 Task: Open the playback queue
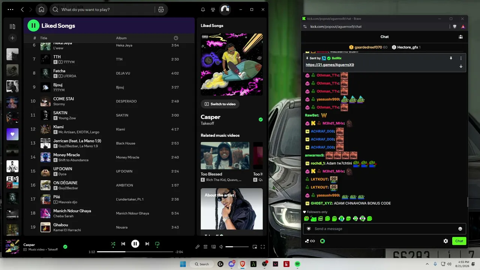tap(205, 247)
